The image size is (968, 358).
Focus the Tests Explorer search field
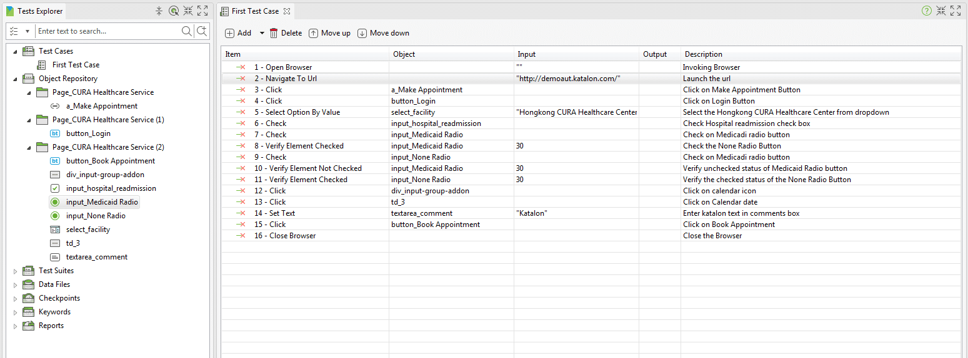point(106,31)
